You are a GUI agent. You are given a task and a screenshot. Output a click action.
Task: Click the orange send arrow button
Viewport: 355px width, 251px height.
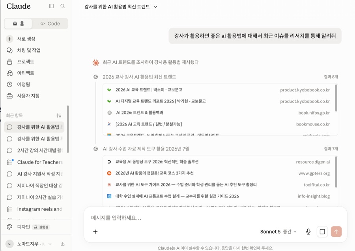point(336,232)
